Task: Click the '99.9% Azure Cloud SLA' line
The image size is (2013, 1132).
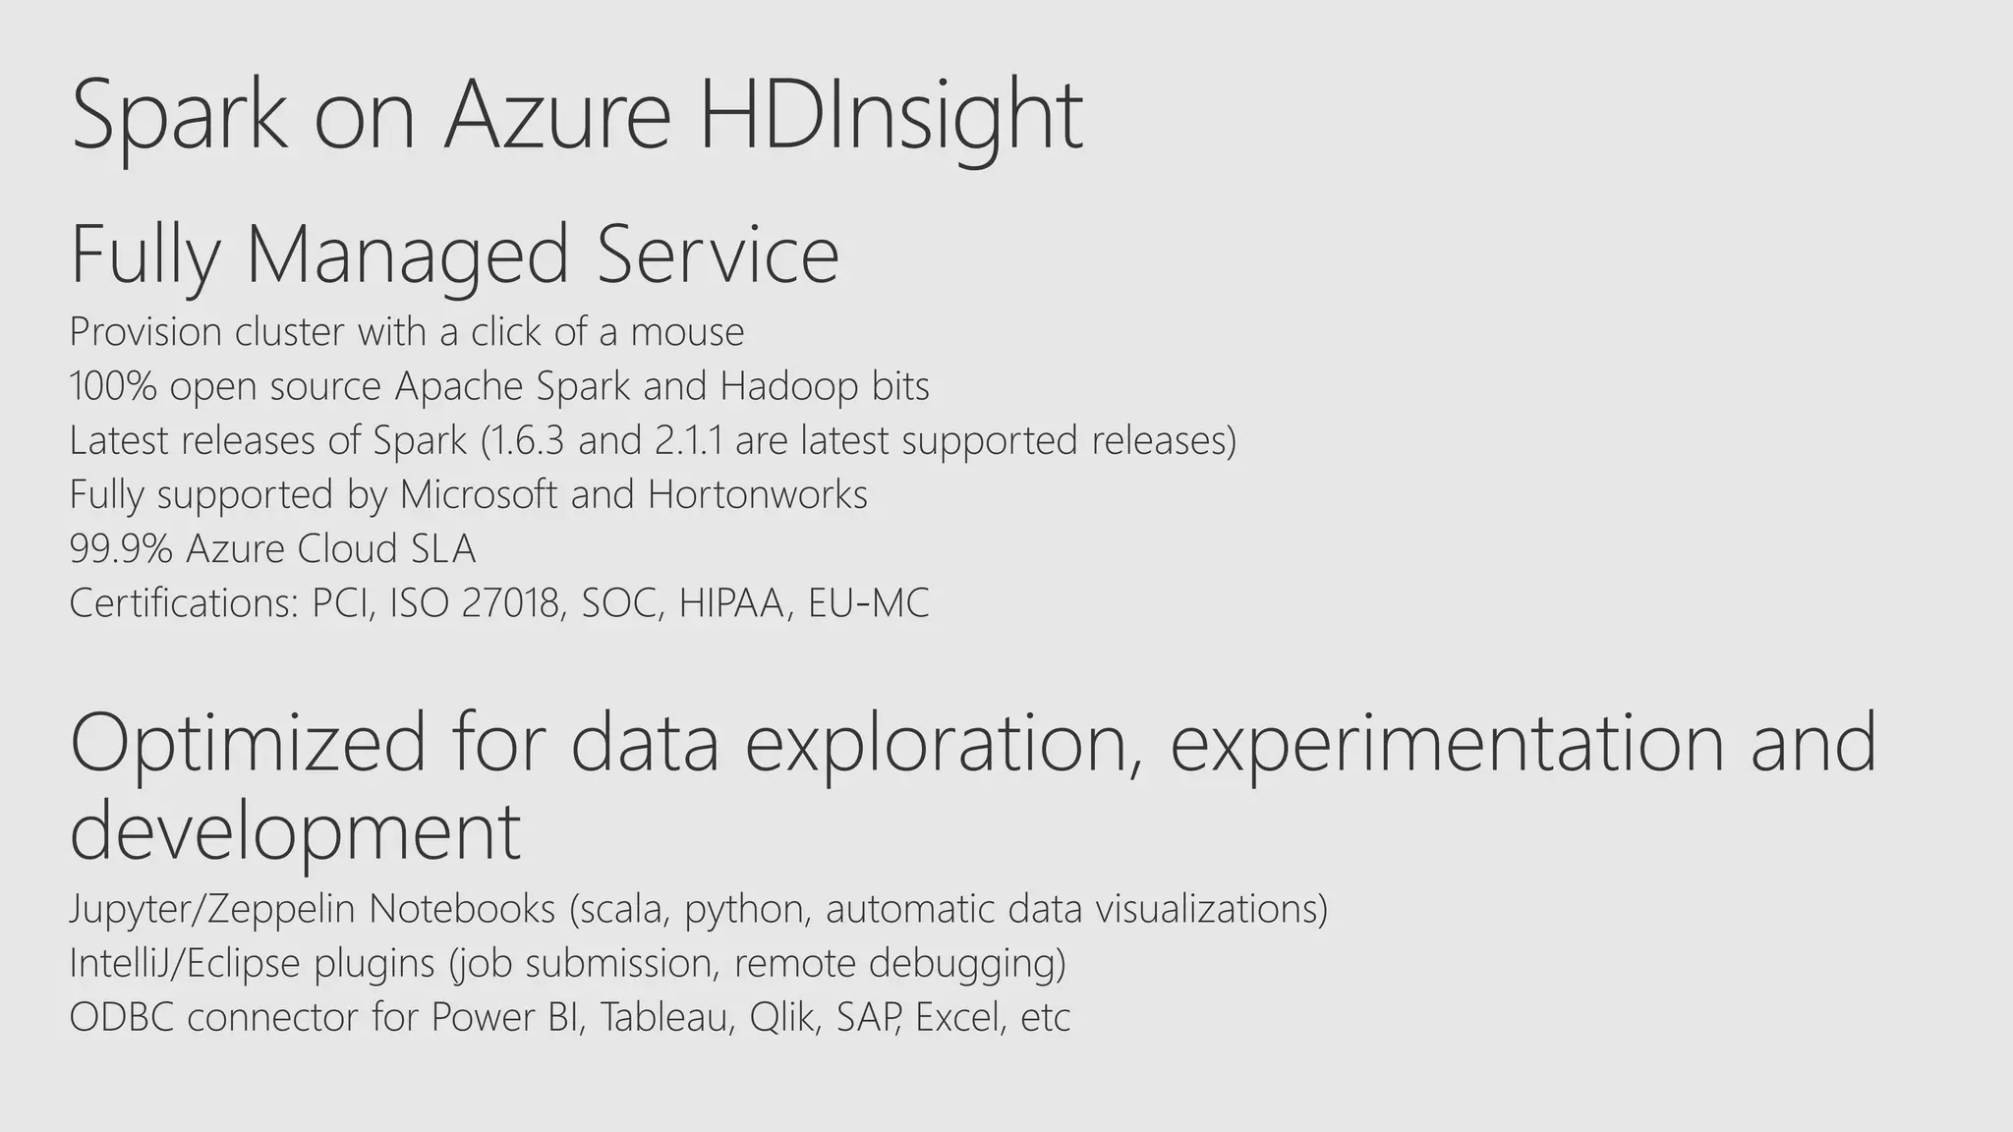Action: pos(273,548)
